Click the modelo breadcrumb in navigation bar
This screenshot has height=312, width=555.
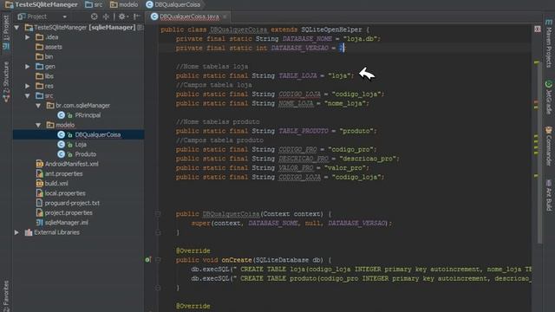click(124, 4)
